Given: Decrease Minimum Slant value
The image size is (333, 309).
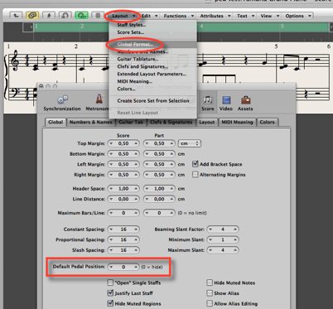Looking at the screenshot, I should pos(210,239).
